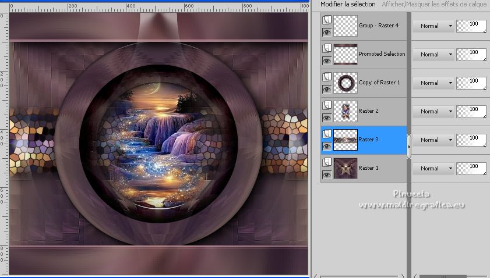Click the Raster 3 layer thumbnail
Screen dimensions: 490x278
click(346, 140)
